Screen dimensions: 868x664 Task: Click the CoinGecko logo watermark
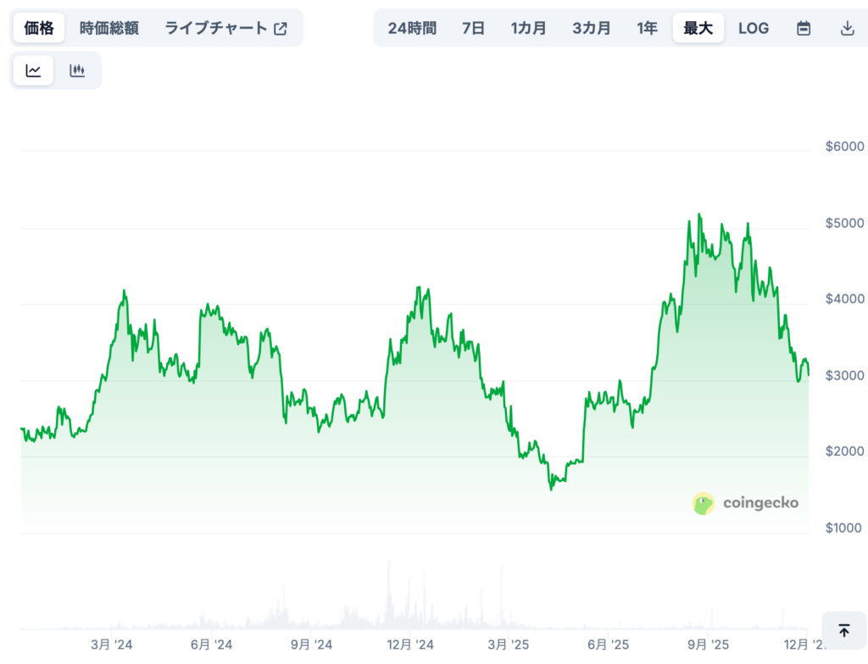pos(746,502)
